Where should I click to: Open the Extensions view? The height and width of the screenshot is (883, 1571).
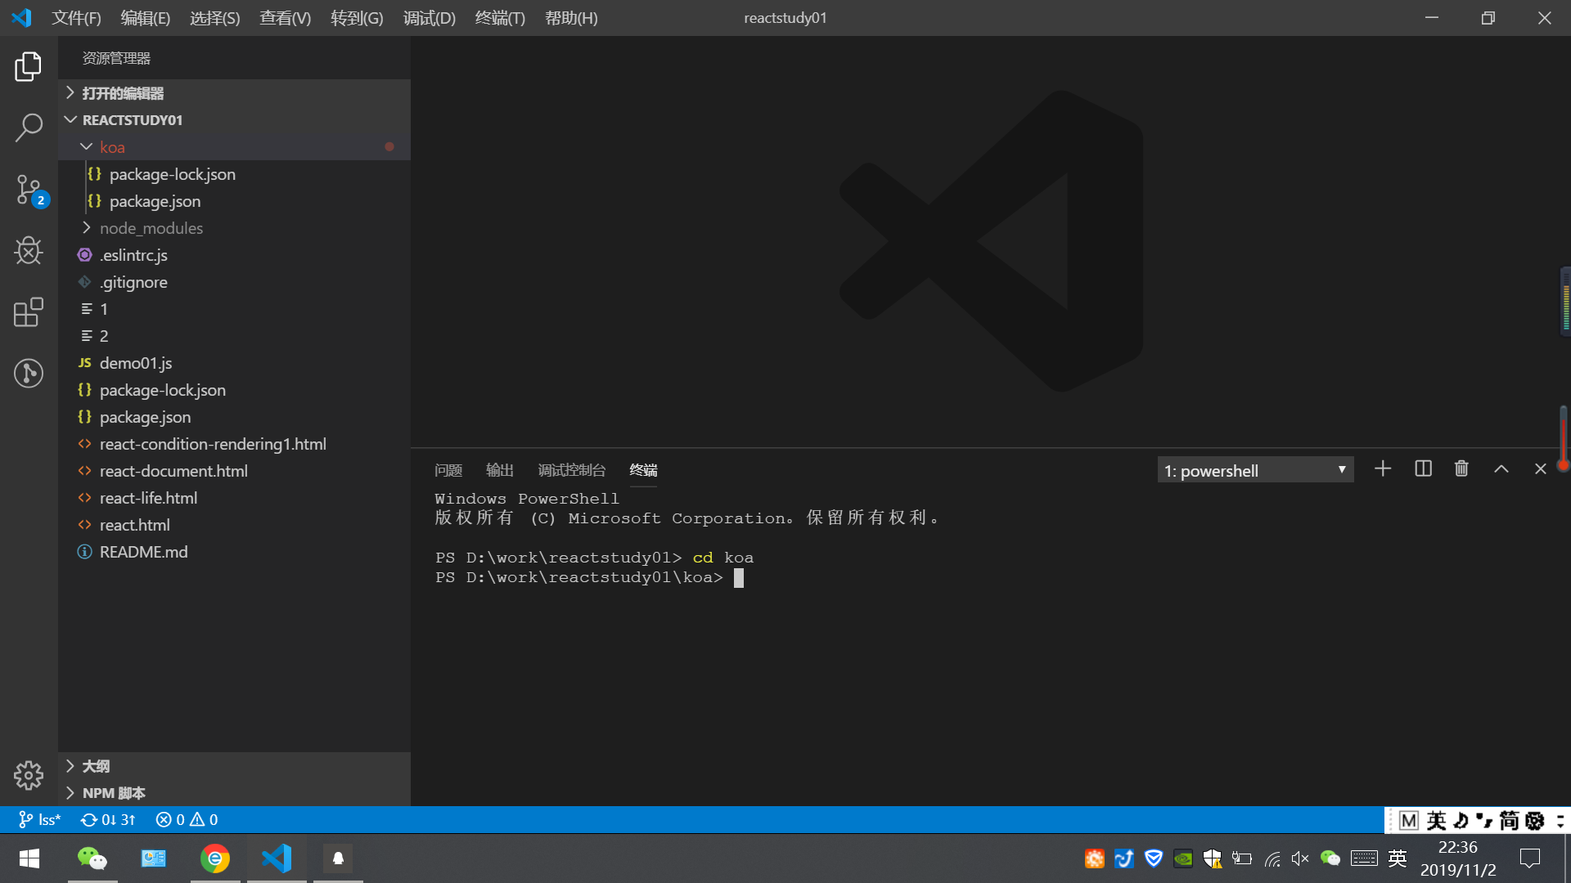[29, 312]
